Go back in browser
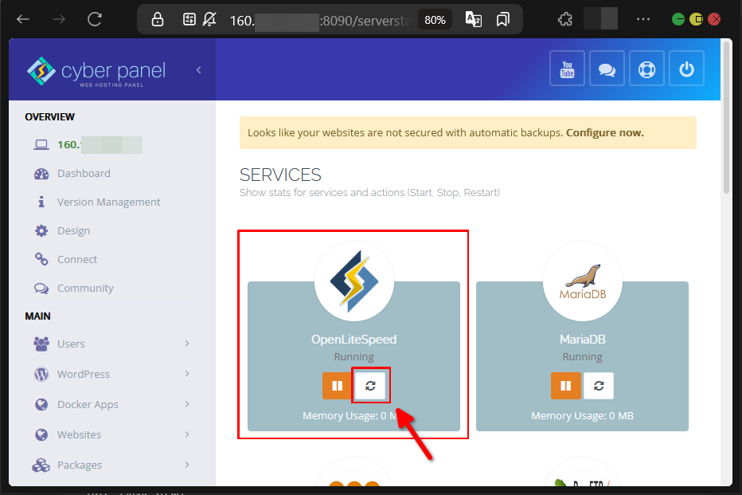742x495 pixels. click(23, 19)
